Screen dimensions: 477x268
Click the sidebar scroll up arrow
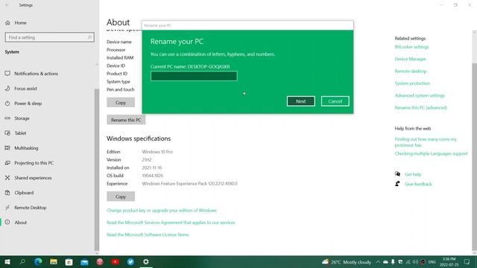coord(97,64)
